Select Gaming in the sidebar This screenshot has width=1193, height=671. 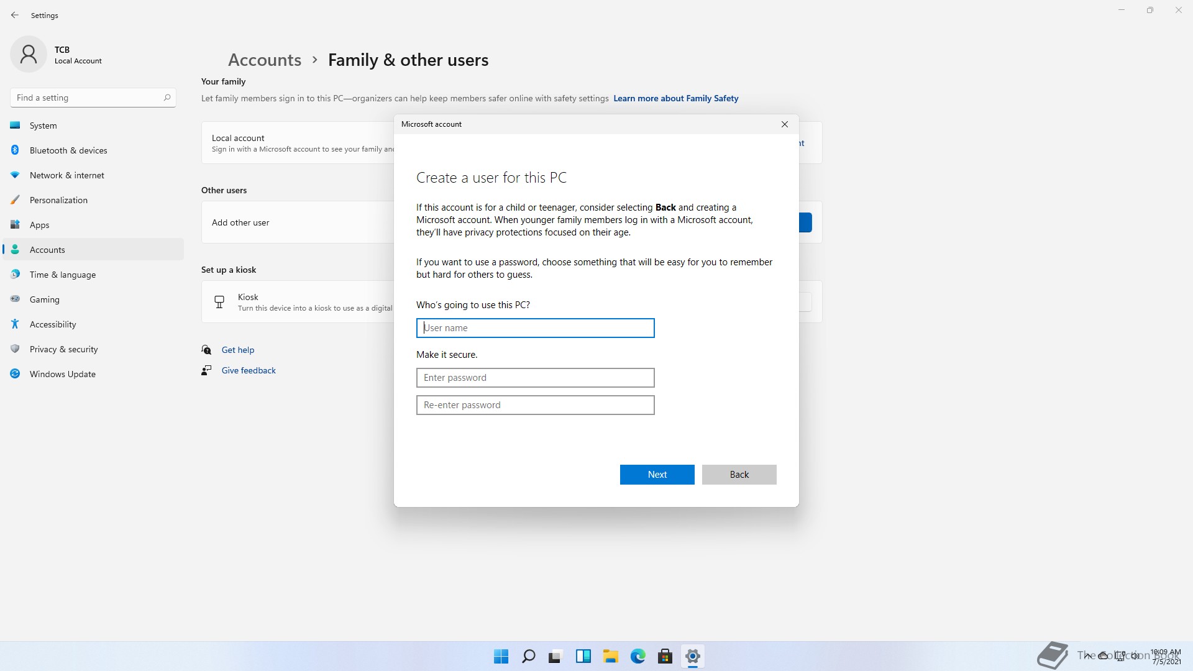93,299
